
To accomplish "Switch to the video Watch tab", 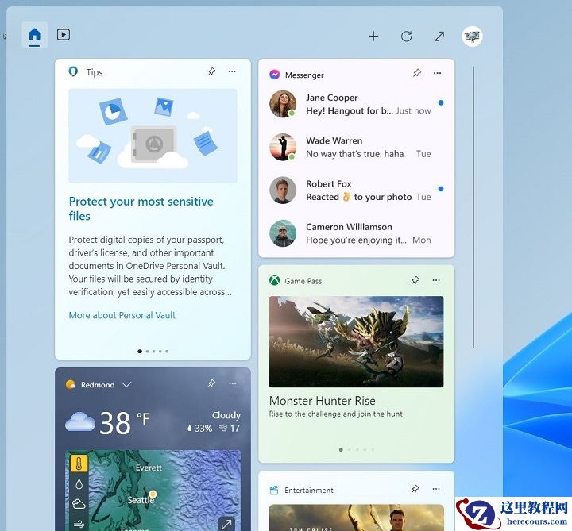I will [64, 35].
